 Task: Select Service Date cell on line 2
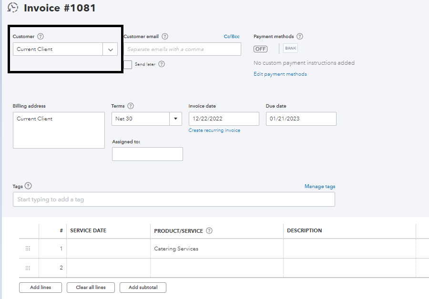pyautogui.click(x=108, y=268)
